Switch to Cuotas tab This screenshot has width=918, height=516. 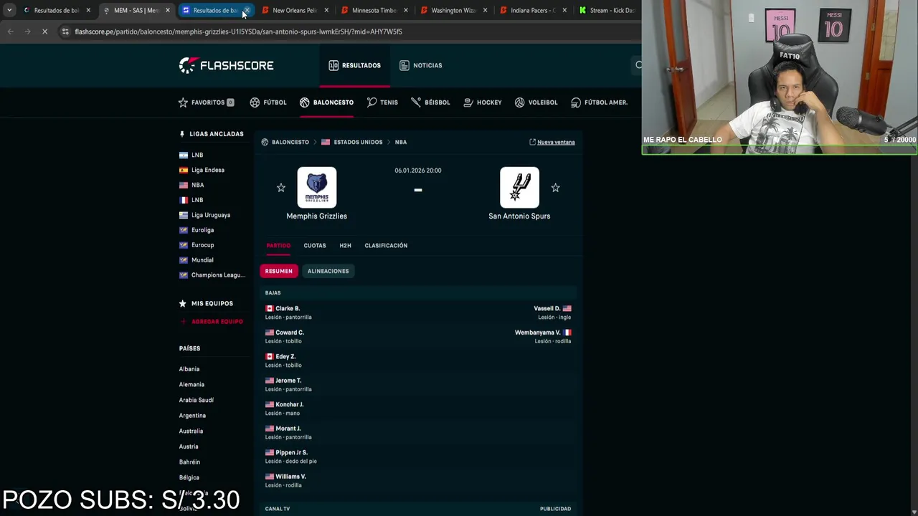(x=315, y=246)
